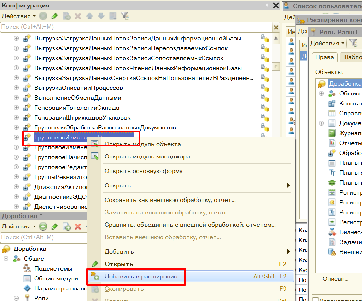Pin the Конфигурация panel with the pushpin icon
The image size is (362, 301).
point(267,5)
